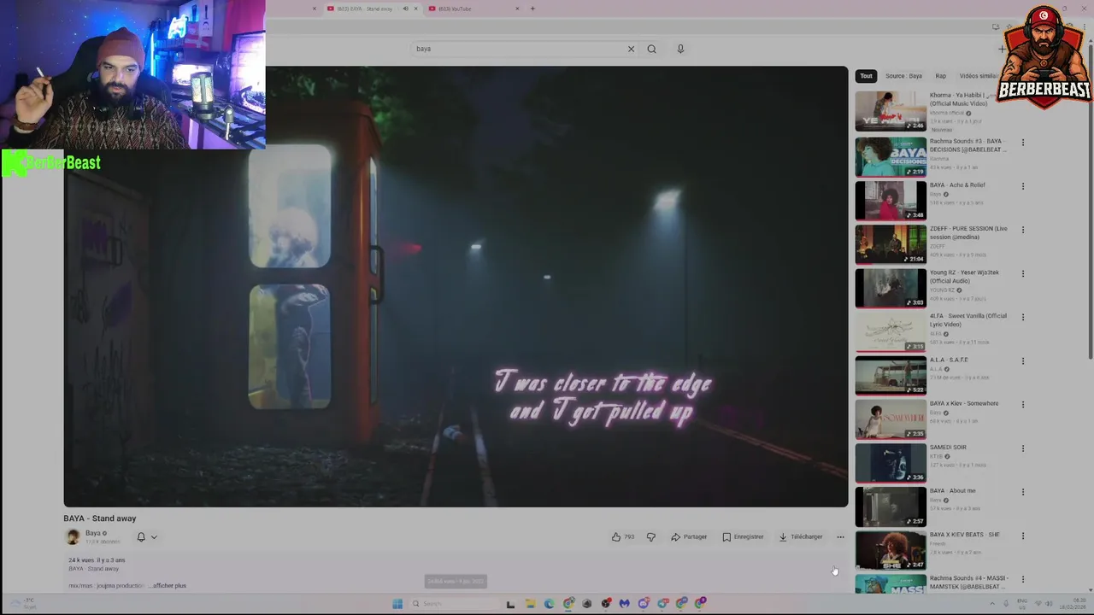1094x615 pixels.
Task: Focus the YouTube search field containing baya
Action: pos(519,49)
